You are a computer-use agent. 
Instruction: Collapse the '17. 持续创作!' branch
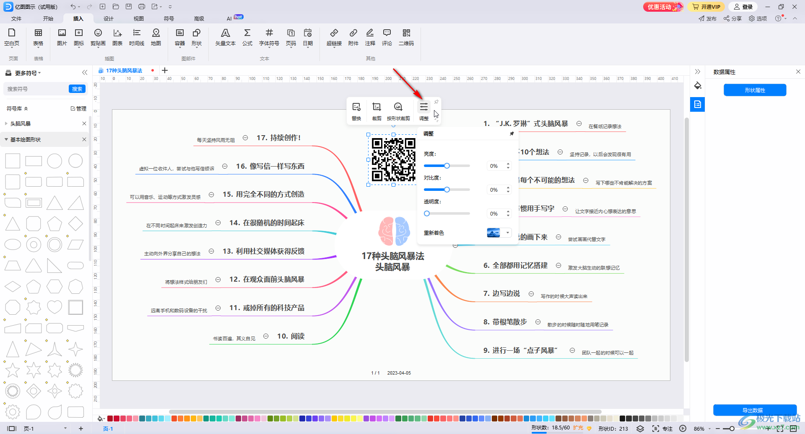[x=245, y=138]
